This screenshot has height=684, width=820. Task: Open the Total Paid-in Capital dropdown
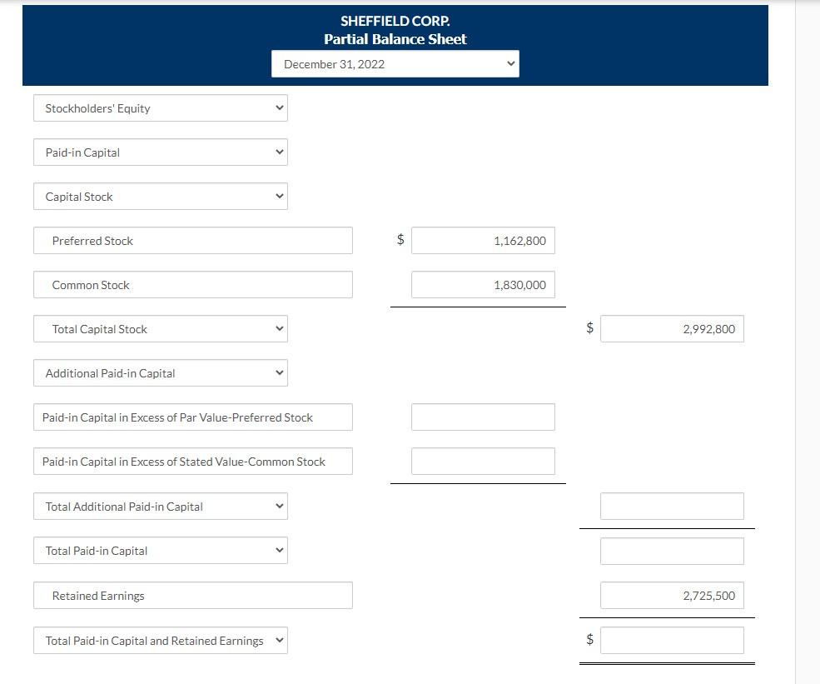[160, 550]
